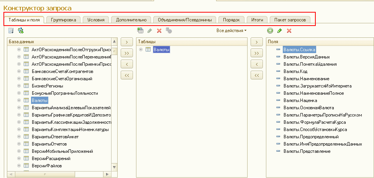Switch to the Группировка tab

pyautogui.click(x=64, y=20)
